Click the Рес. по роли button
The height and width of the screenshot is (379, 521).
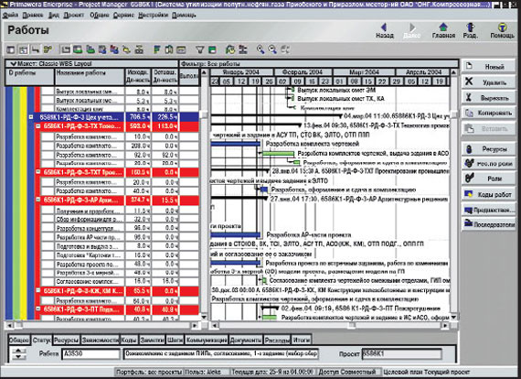(488, 164)
